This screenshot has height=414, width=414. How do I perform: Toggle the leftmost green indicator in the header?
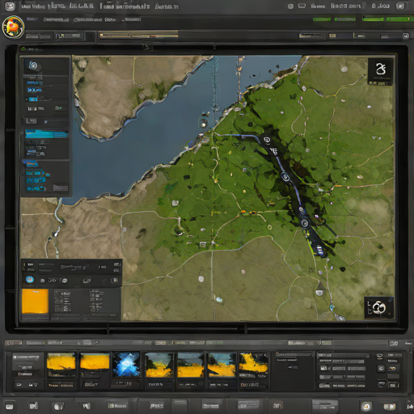point(322,19)
